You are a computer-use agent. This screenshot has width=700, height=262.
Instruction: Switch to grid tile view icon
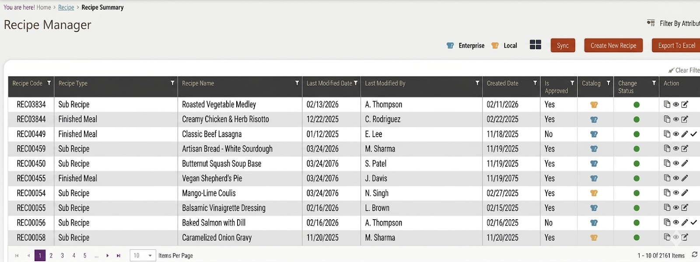click(535, 45)
